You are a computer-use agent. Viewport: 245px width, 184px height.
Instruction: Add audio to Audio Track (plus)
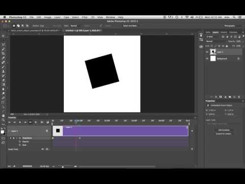(192, 149)
